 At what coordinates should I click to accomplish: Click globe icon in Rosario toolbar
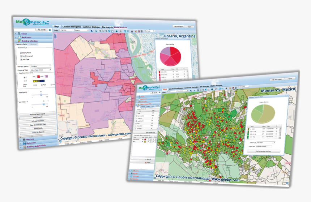pyautogui.click(x=116, y=31)
